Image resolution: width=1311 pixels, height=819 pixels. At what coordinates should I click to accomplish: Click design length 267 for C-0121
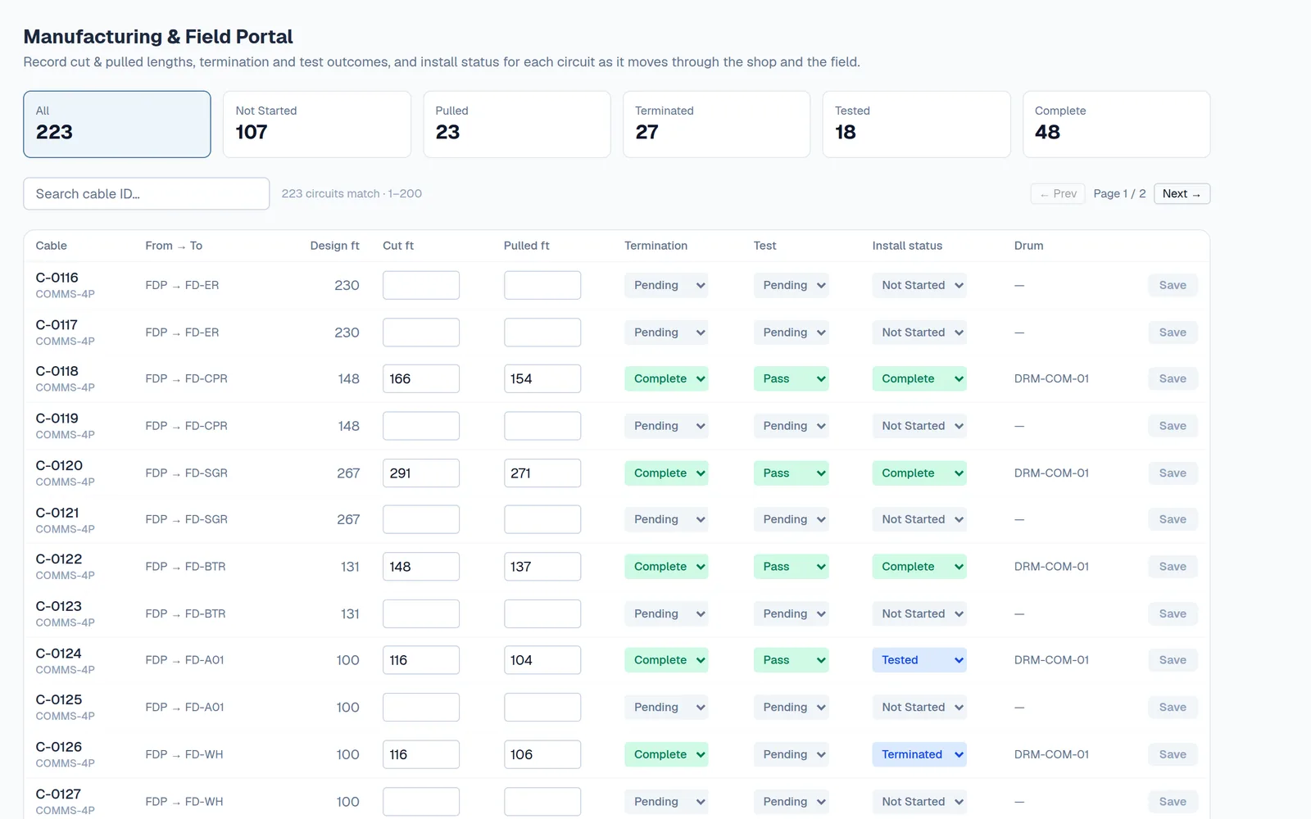(x=348, y=519)
